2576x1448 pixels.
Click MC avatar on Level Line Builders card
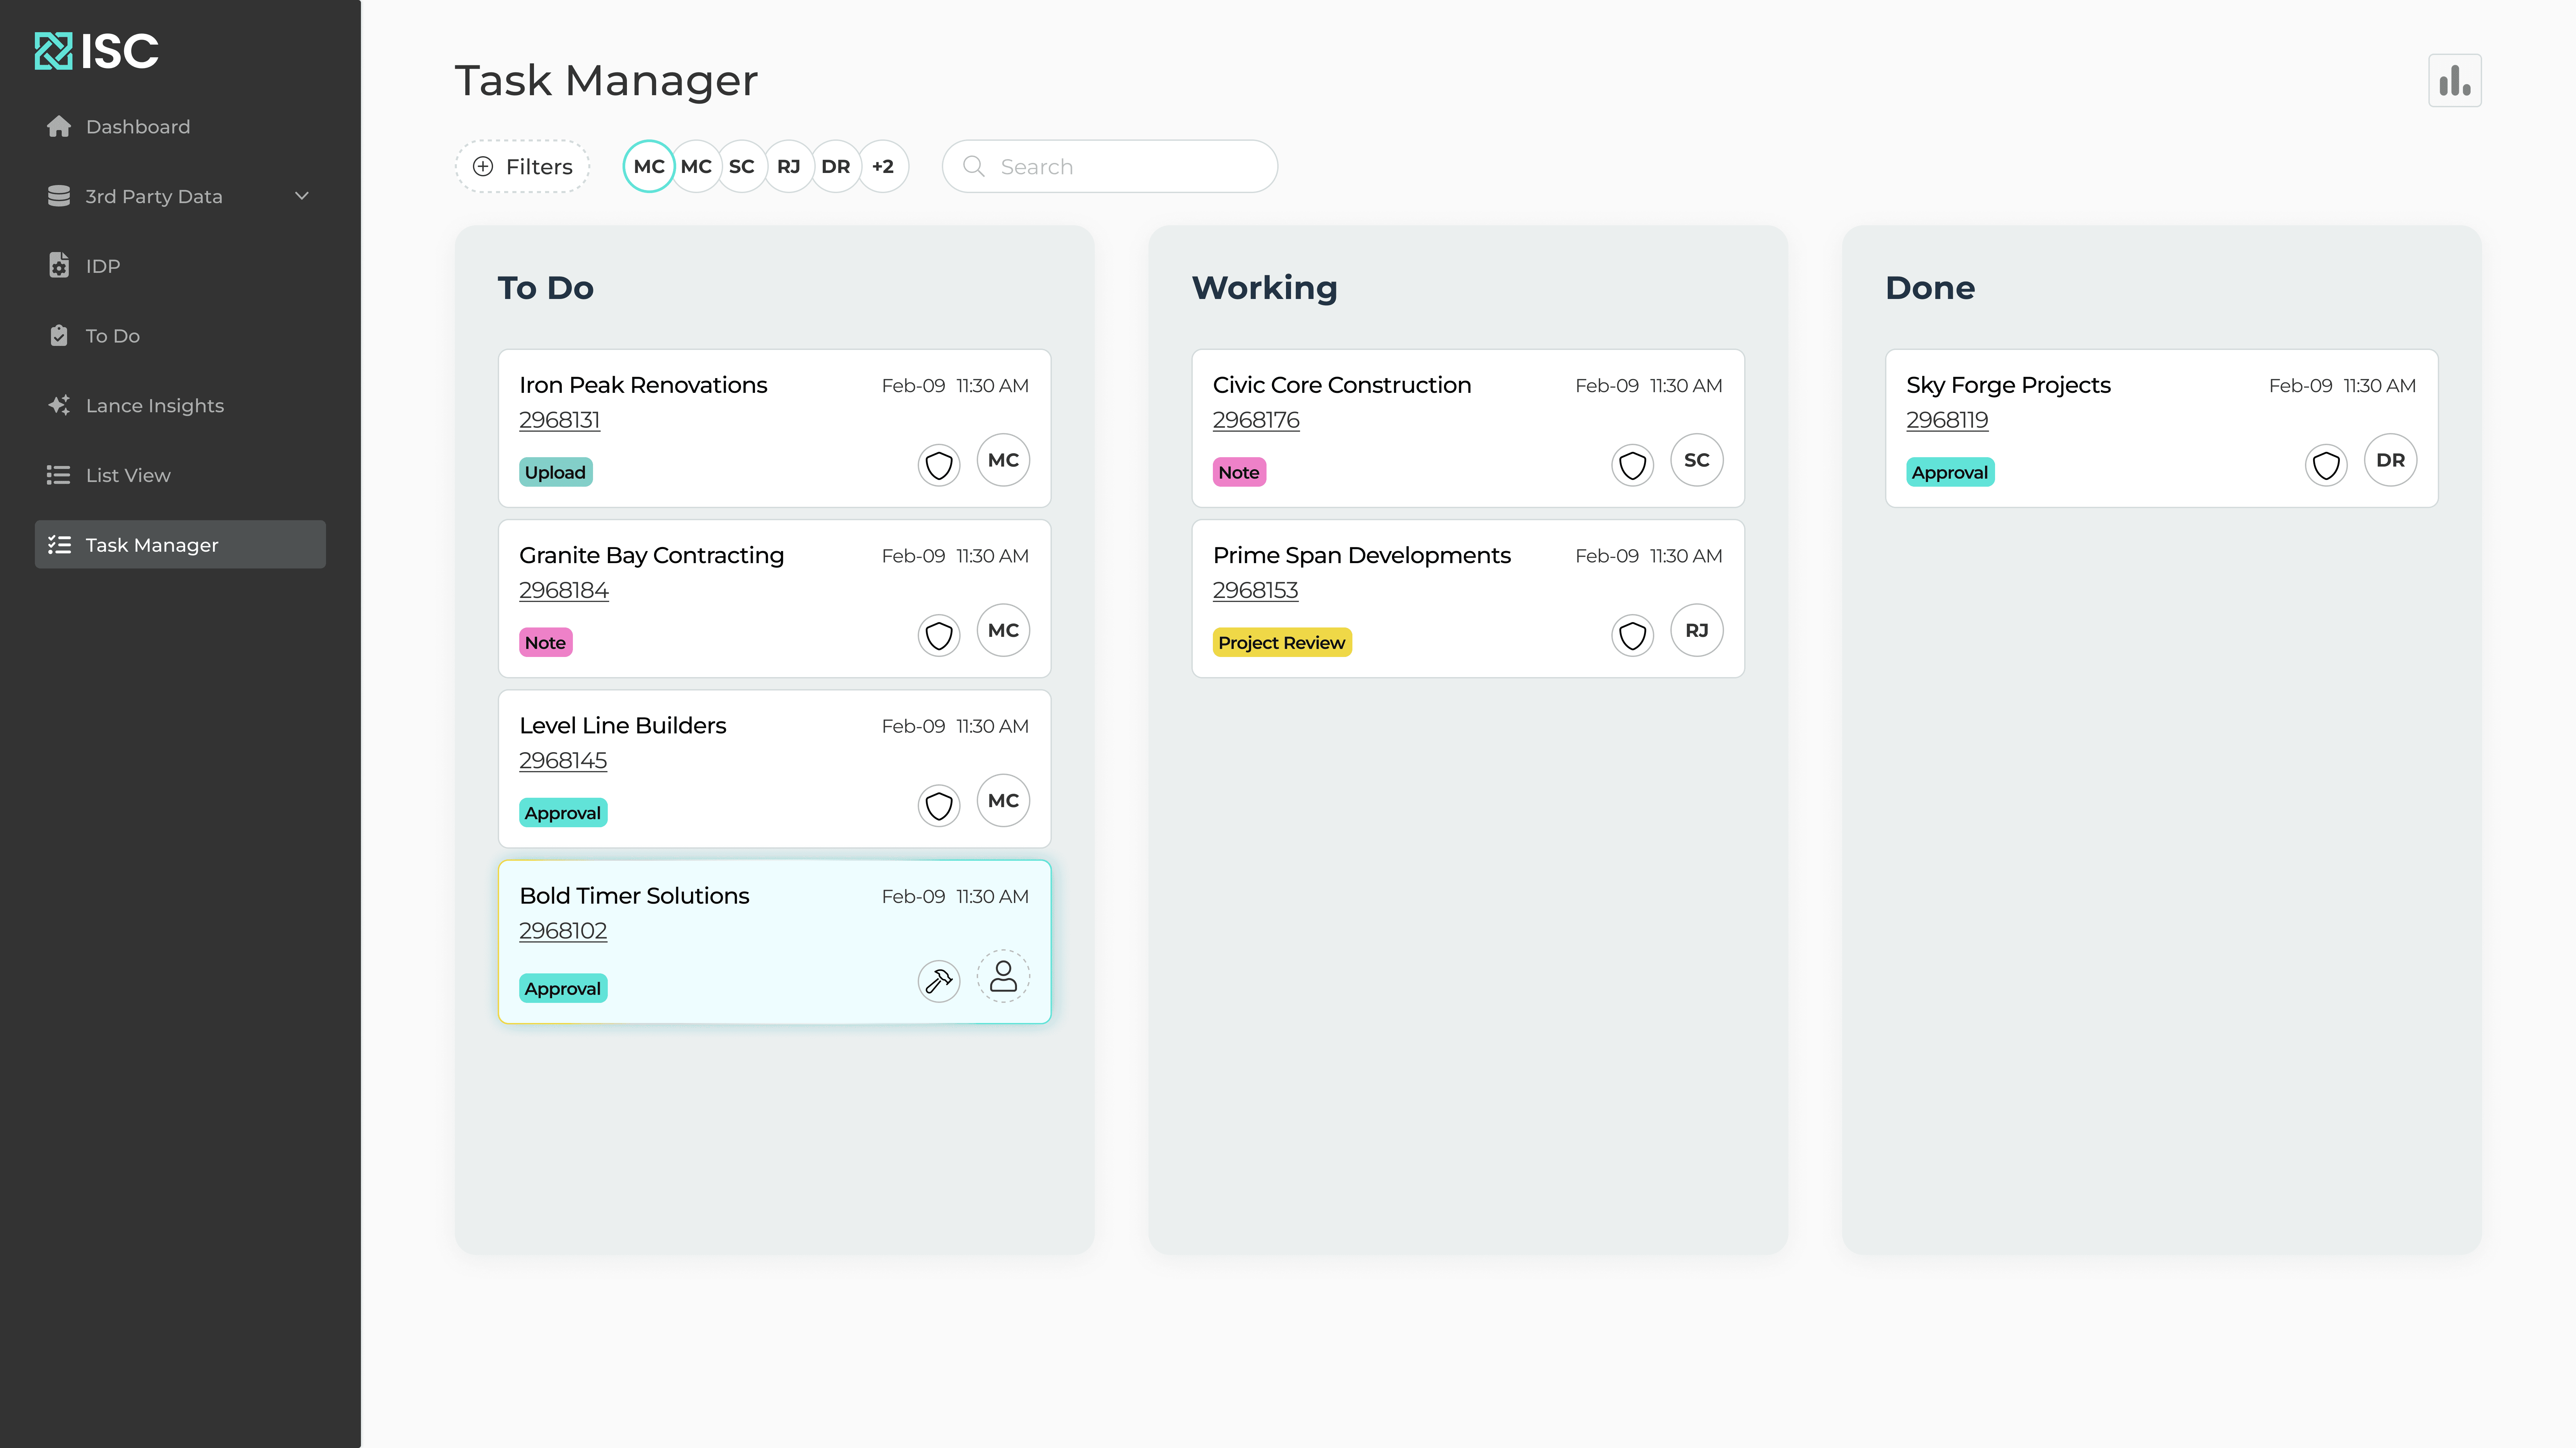point(1003,800)
